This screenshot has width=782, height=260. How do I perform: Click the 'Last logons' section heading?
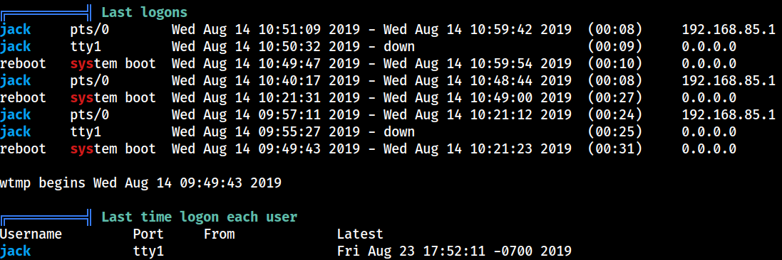145,12
